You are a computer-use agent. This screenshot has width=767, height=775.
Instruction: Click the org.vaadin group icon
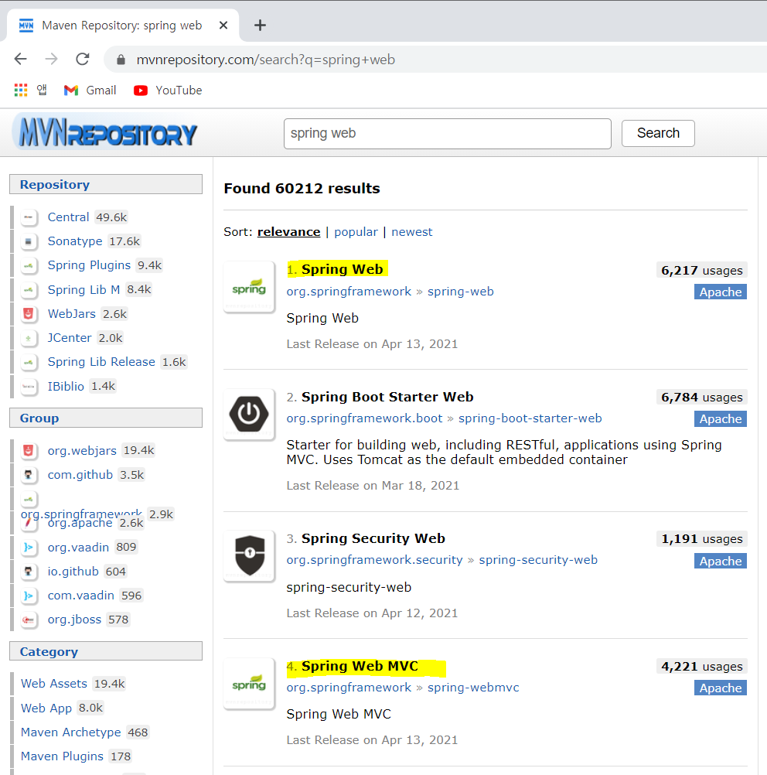pos(29,548)
